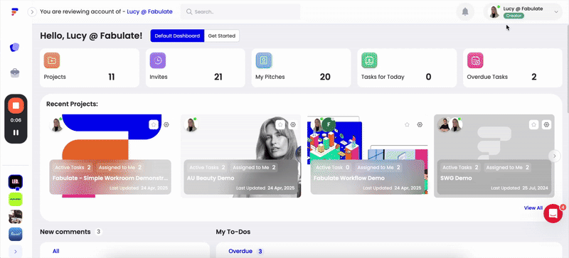This screenshot has width=569, height=258.
Task: Open the notifications bell
Action: 465,12
